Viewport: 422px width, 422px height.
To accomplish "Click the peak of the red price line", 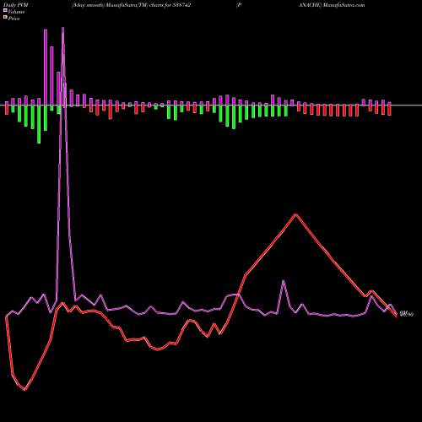I will [295, 214].
